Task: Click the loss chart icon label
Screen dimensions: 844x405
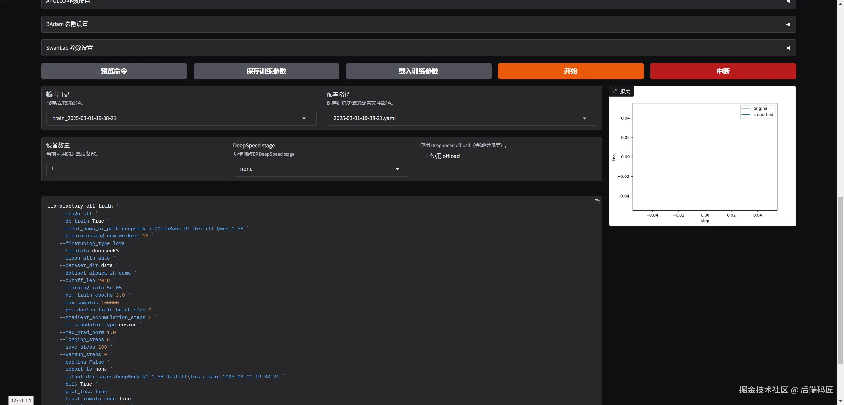Action: click(x=621, y=92)
